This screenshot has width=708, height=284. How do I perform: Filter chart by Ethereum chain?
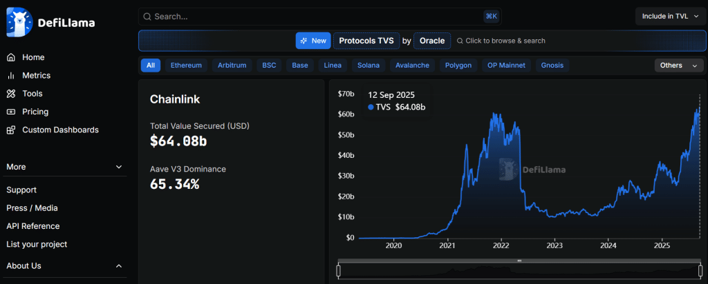186,65
